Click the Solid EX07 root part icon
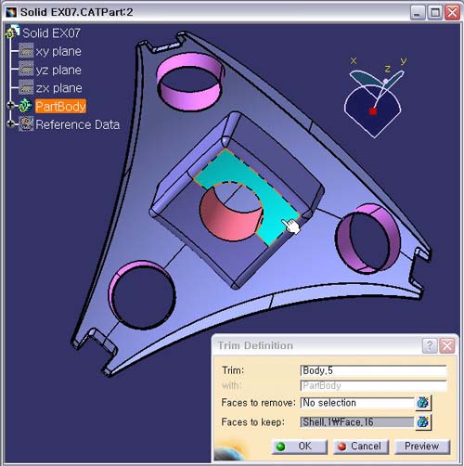The height and width of the screenshot is (466, 464). tap(12, 32)
